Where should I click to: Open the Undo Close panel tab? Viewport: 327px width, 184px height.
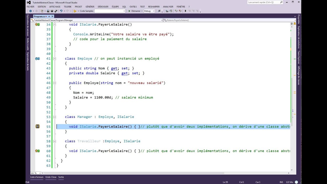[x=51, y=177]
